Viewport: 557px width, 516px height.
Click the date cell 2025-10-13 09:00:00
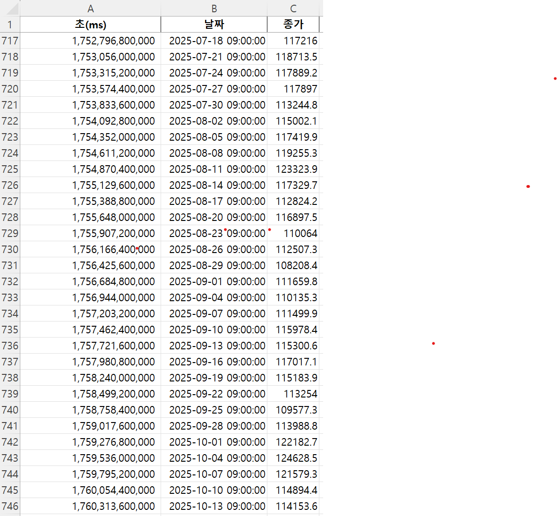pyautogui.click(x=217, y=506)
